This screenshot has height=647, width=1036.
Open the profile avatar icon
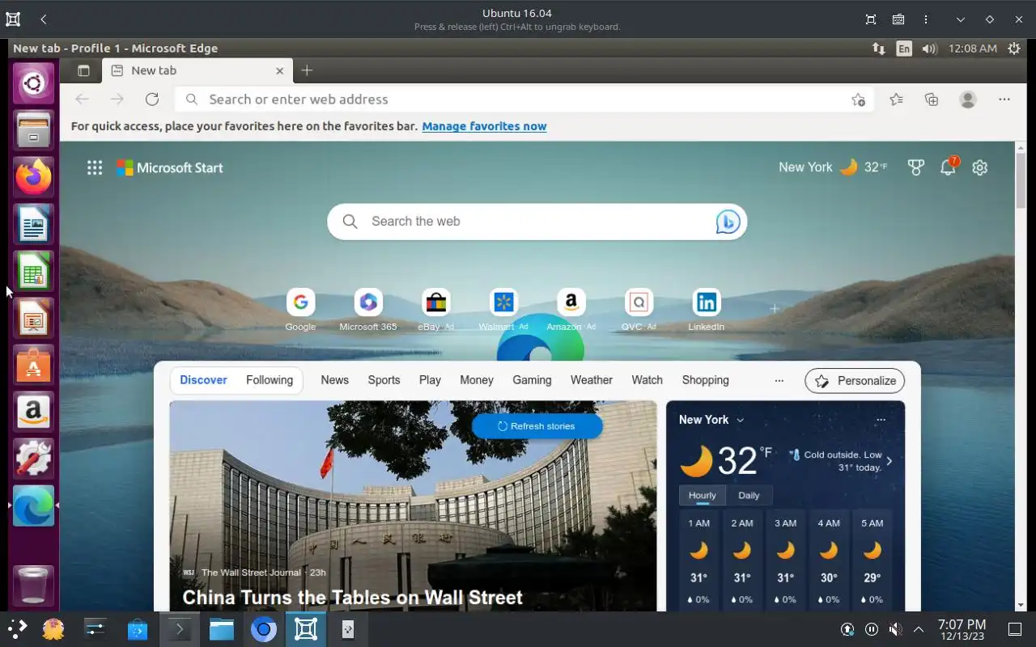tap(968, 99)
